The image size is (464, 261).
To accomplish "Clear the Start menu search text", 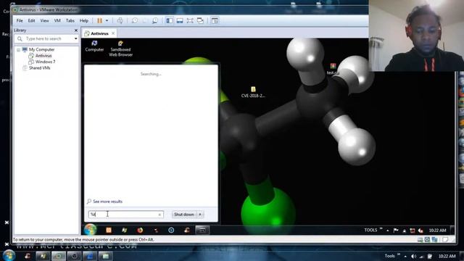I will click(x=159, y=215).
